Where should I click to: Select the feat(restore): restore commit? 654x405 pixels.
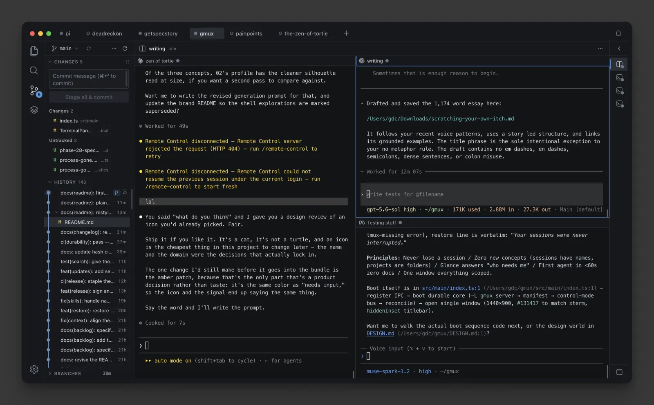(87, 311)
